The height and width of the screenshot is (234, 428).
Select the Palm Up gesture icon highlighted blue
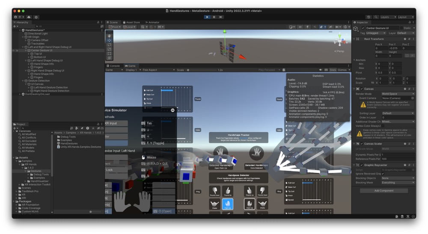pyautogui.click(x=228, y=204)
